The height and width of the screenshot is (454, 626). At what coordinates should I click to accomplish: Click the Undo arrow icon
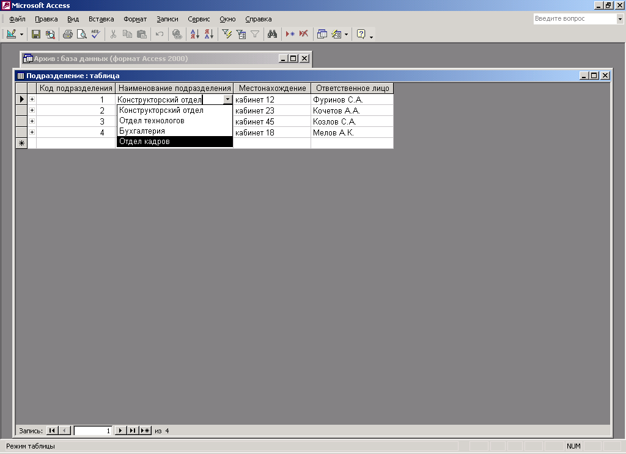(x=160, y=34)
